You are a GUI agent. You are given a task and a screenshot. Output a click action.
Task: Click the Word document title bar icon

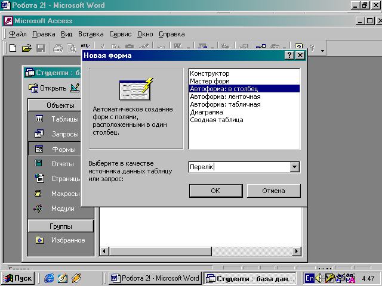tap(5, 5)
